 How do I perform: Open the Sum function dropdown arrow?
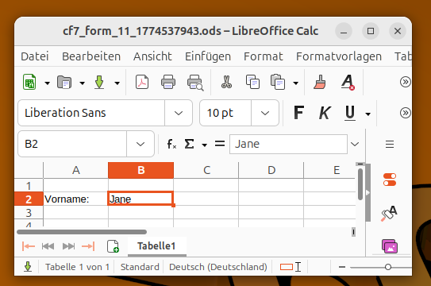click(x=204, y=145)
